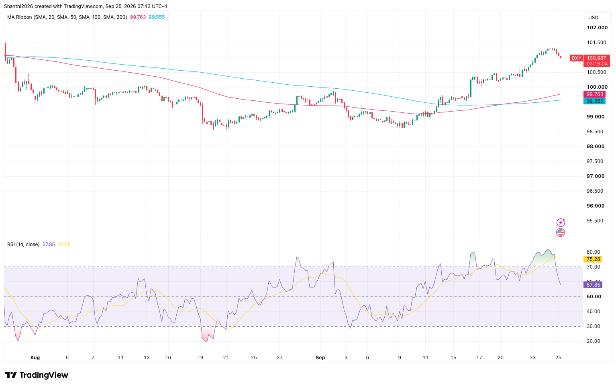The height and width of the screenshot is (387, 616).
Task: Select the MA Ribbon indicator legend
Action: coord(67,17)
